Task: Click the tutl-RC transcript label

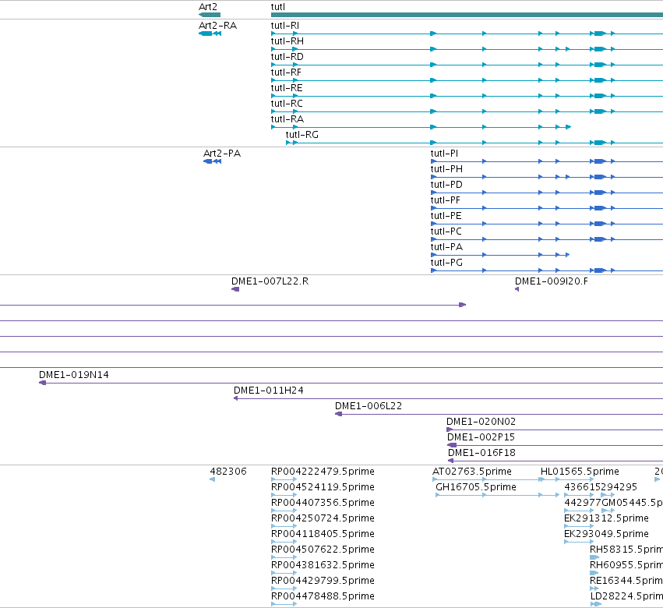Action: click(287, 104)
